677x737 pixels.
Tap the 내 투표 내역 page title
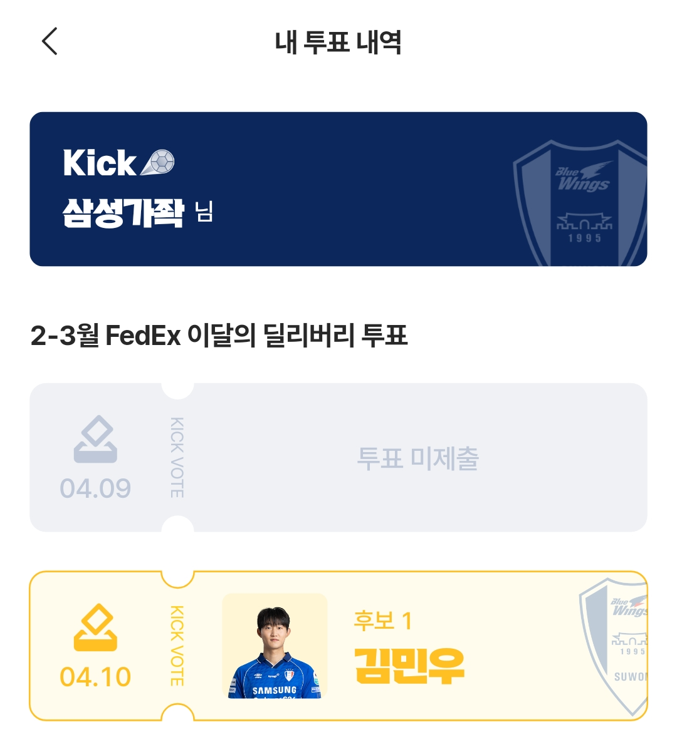pyautogui.click(x=338, y=42)
